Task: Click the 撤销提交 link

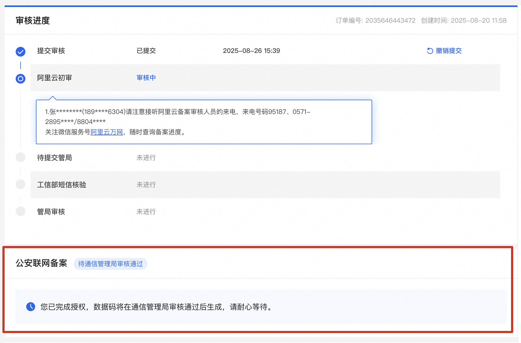Action: click(x=449, y=51)
